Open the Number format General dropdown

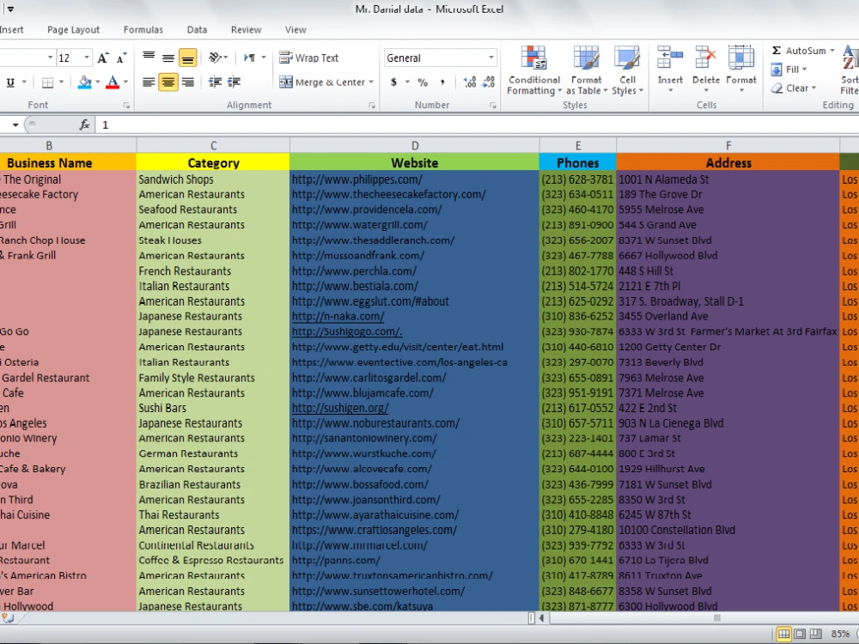491,58
